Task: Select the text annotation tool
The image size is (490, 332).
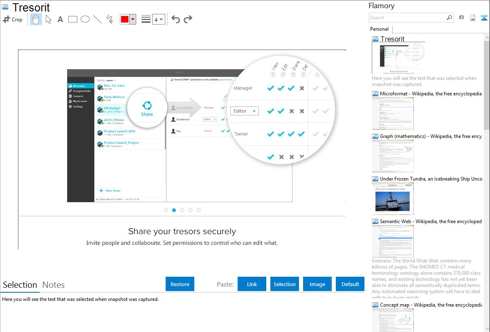Action: [x=60, y=19]
